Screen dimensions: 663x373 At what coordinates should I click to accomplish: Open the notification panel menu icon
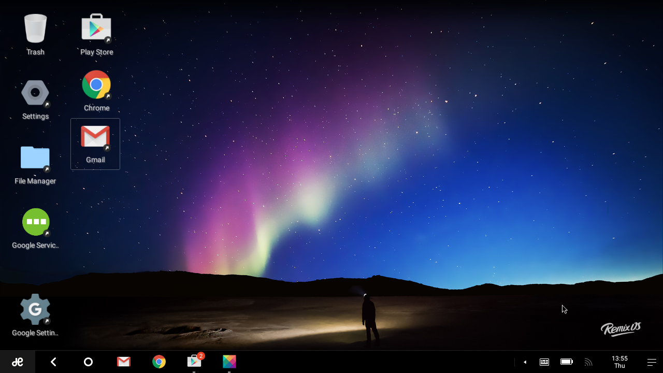click(652, 362)
